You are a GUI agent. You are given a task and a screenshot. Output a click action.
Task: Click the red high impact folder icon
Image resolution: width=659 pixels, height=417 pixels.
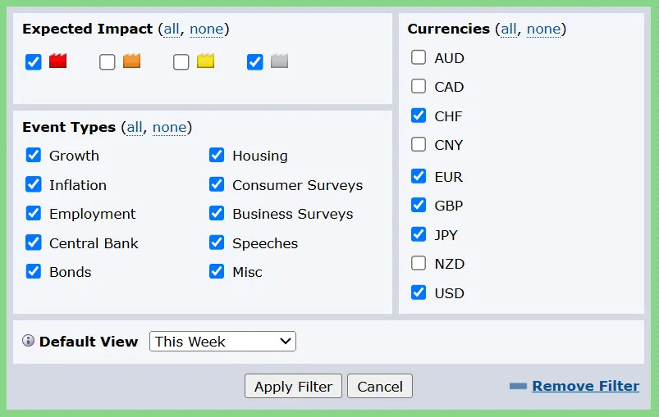tap(57, 61)
